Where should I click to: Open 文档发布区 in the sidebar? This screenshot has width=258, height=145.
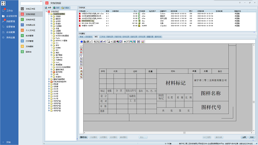[30, 20]
